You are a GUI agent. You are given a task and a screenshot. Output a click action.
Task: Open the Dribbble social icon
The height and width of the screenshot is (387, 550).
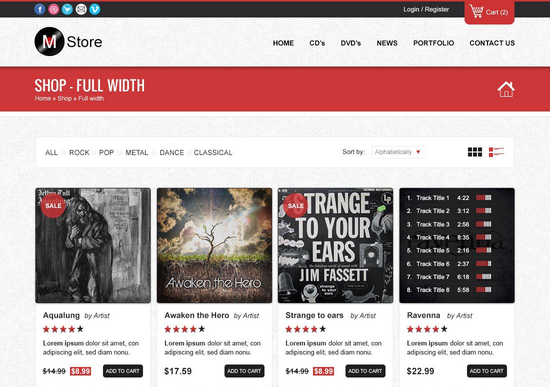click(x=53, y=9)
